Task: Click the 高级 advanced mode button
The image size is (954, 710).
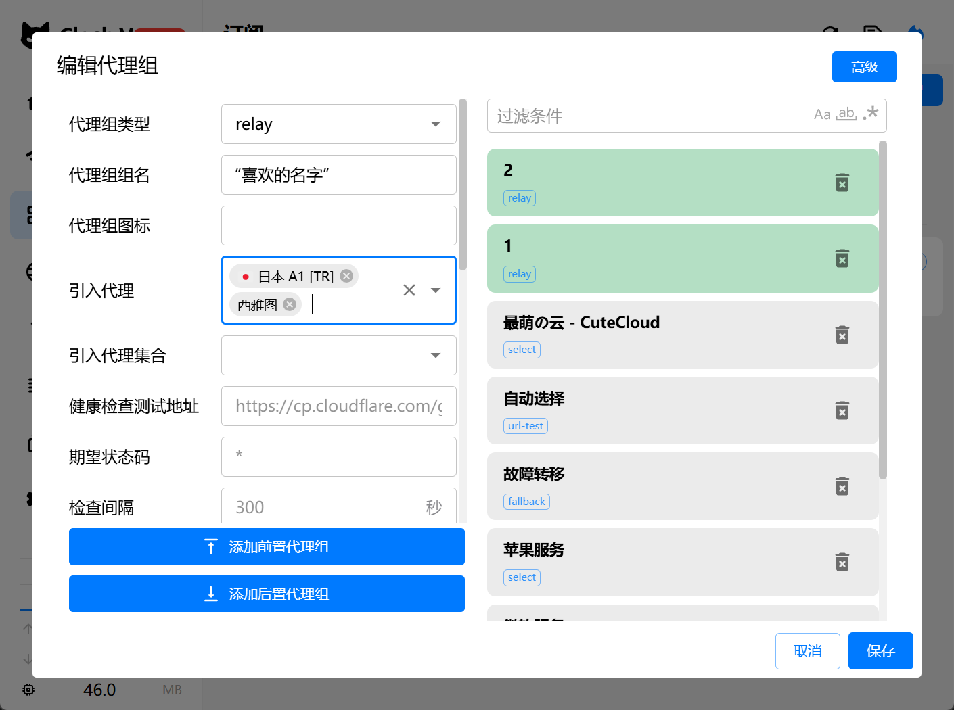Action: [864, 66]
